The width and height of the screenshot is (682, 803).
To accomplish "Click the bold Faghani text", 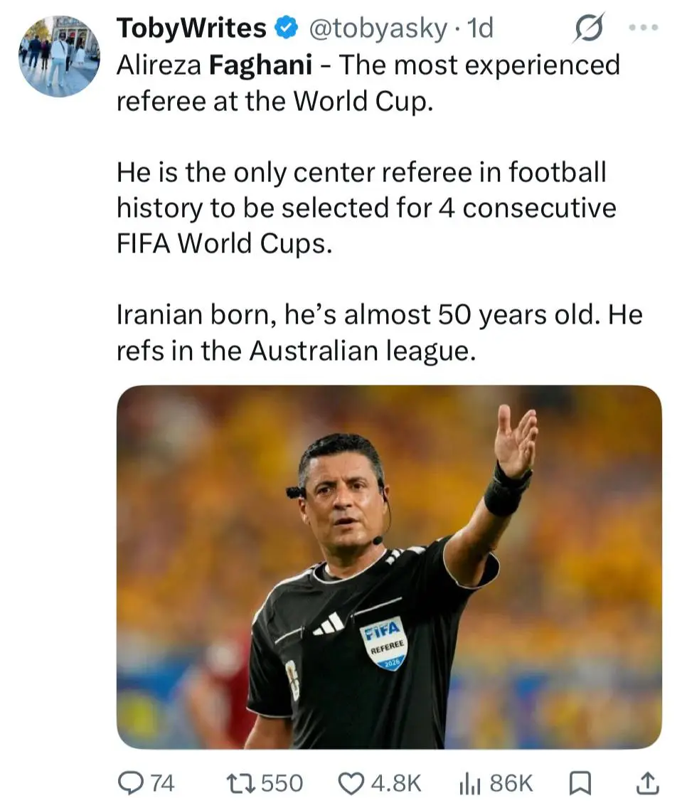I will [260, 65].
